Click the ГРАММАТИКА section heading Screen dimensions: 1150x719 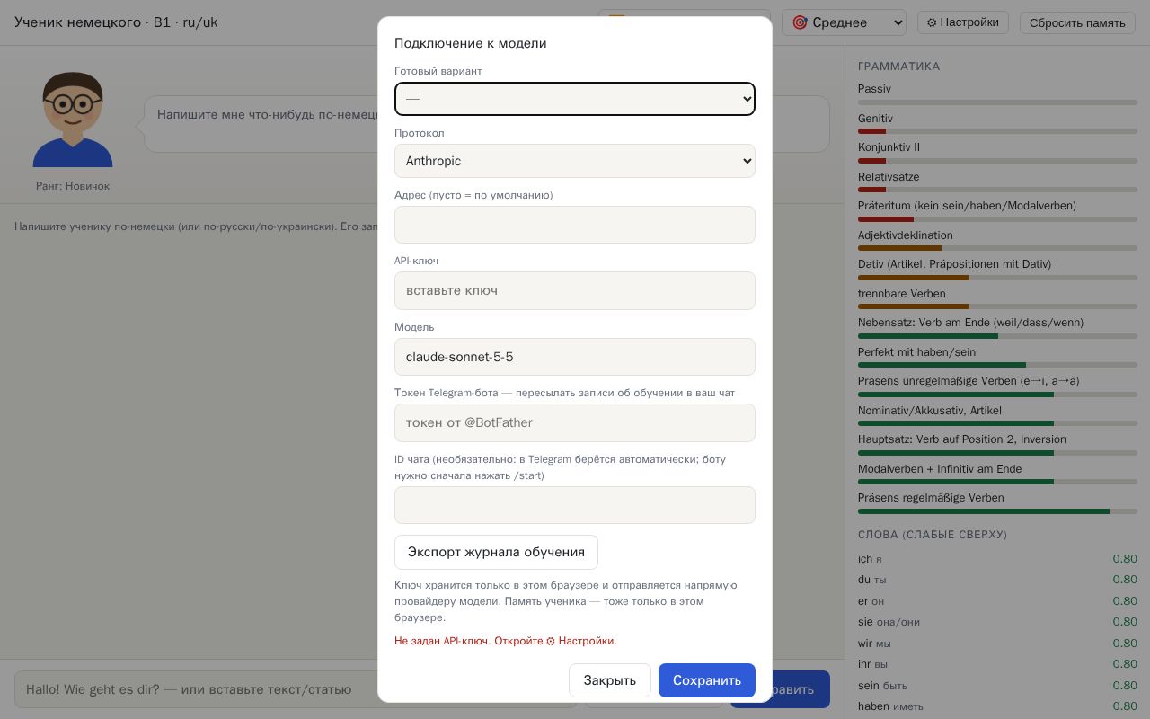[899, 67]
